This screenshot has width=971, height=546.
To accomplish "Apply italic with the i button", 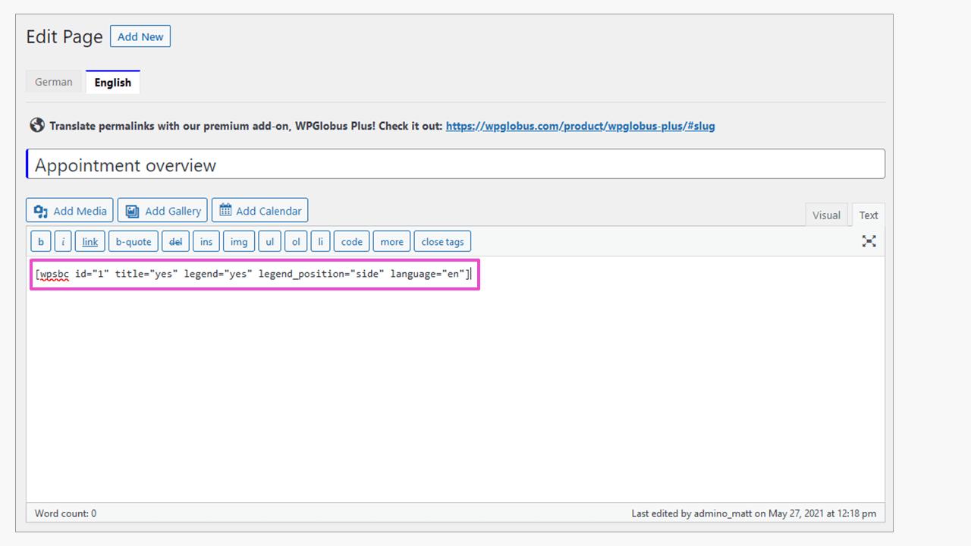I will pos(63,241).
